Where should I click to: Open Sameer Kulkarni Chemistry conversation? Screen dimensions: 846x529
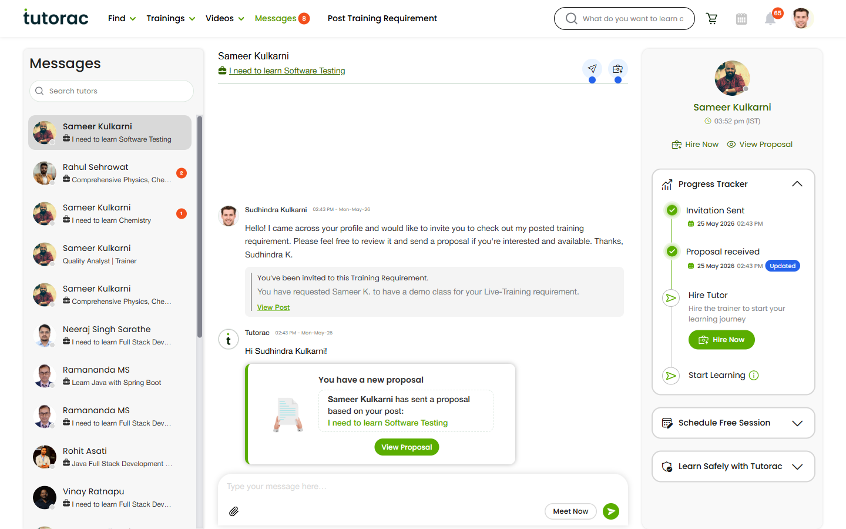[110, 213]
